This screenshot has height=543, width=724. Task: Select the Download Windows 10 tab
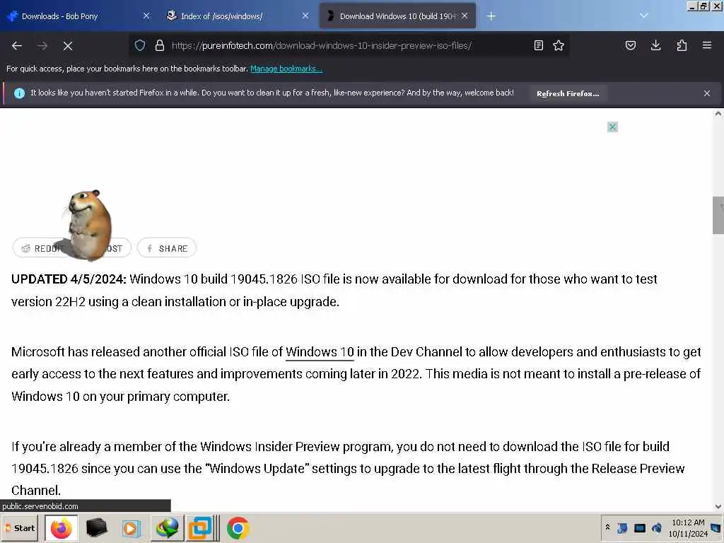click(397, 16)
